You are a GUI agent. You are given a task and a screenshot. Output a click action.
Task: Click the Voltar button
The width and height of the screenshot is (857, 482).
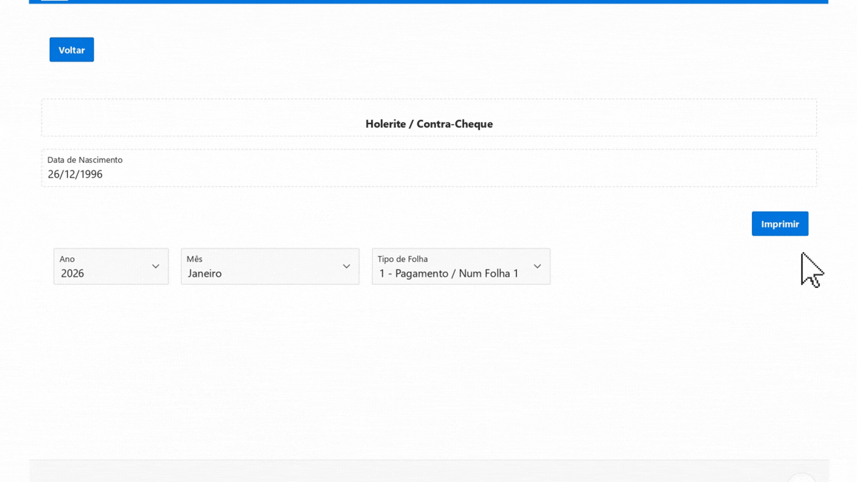pyautogui.click(x=71, y=50)
